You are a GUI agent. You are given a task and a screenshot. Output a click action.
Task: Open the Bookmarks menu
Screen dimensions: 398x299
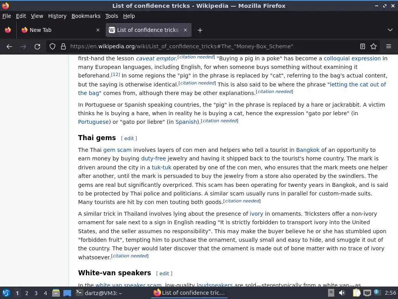86,16
